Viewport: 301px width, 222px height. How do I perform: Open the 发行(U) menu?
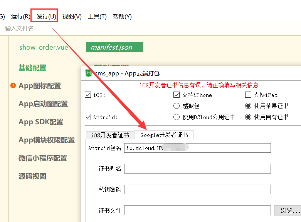coord(46,17)
